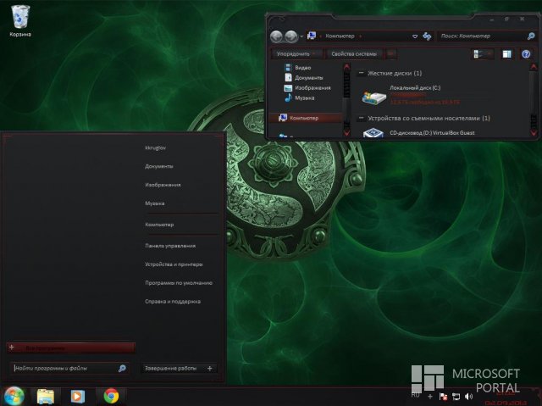Expand shutdown options plus arrow
542x406 pixels.
(210, 369)
